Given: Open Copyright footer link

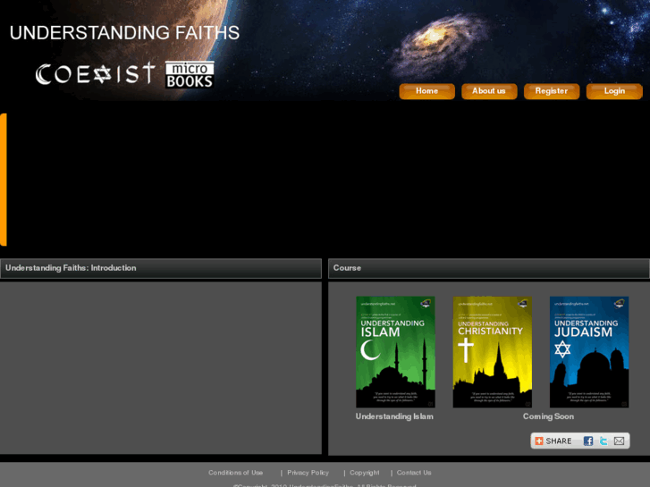Looking at the screenshot, I should pos(365,473).
